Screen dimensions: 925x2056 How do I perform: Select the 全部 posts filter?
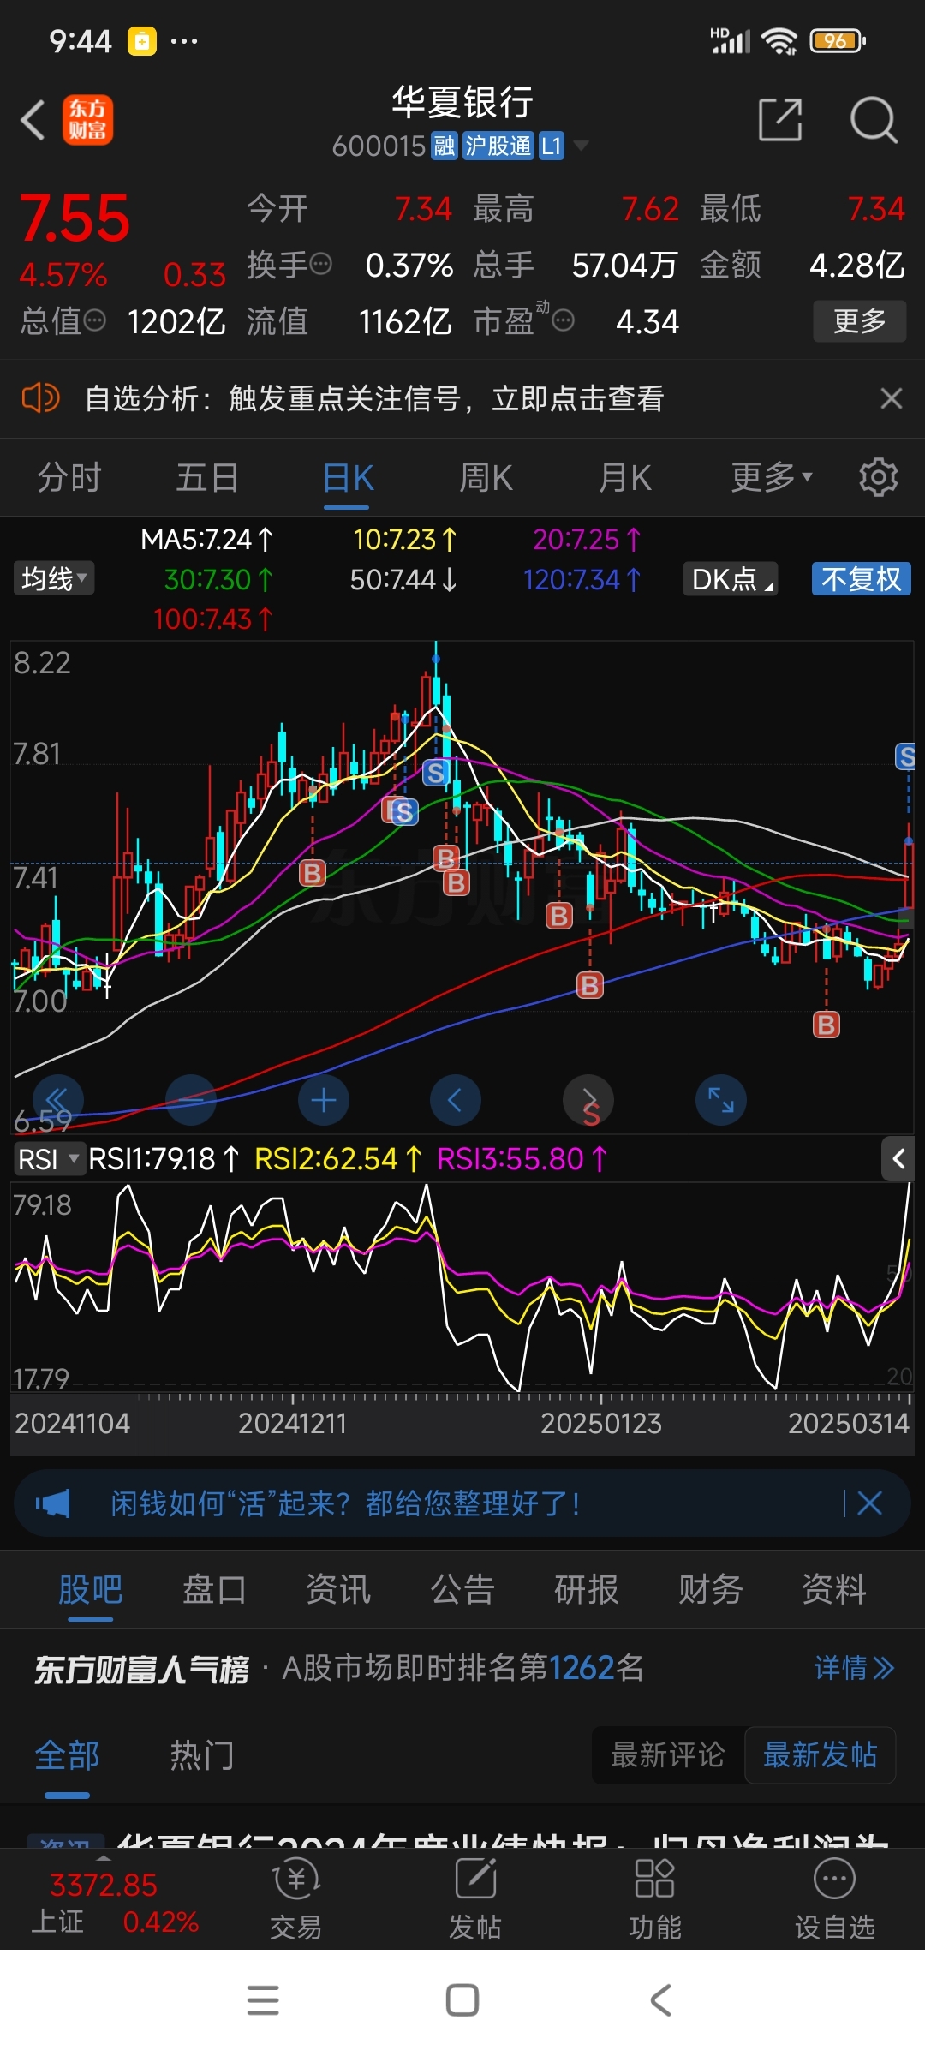[67, 1755]
